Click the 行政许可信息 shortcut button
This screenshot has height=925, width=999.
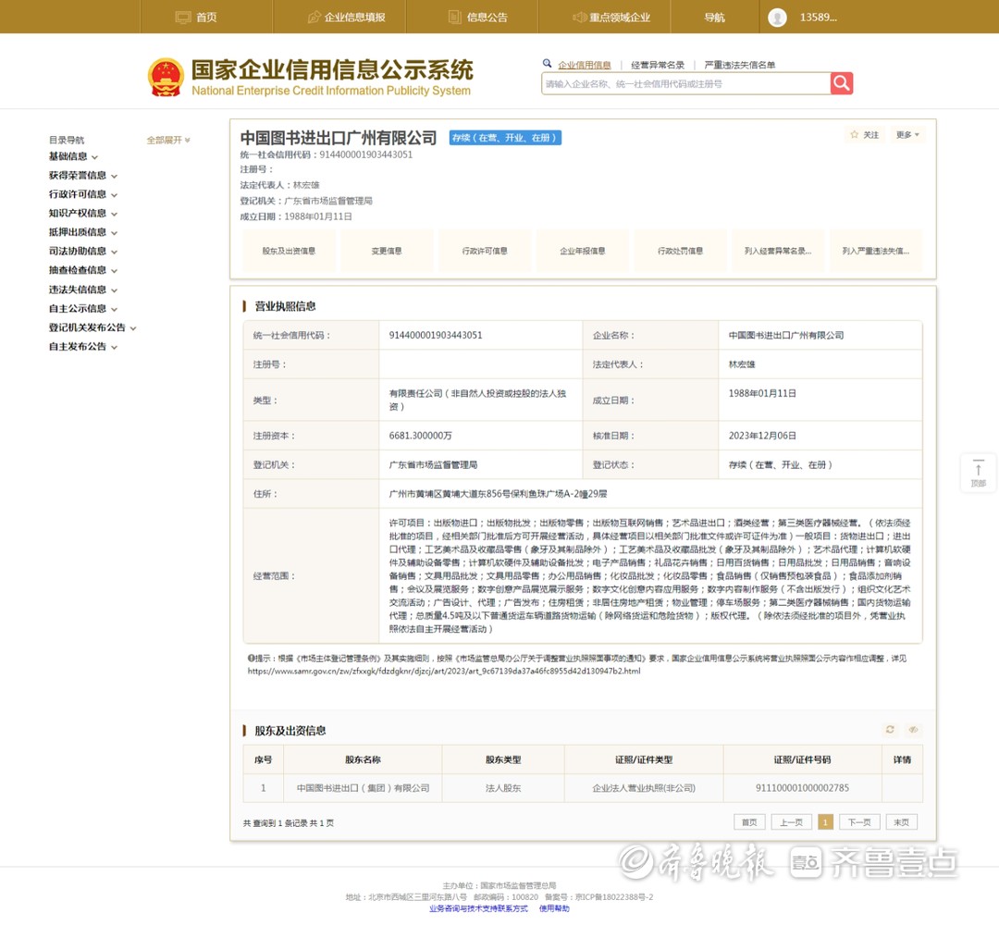tap(485, 251)
